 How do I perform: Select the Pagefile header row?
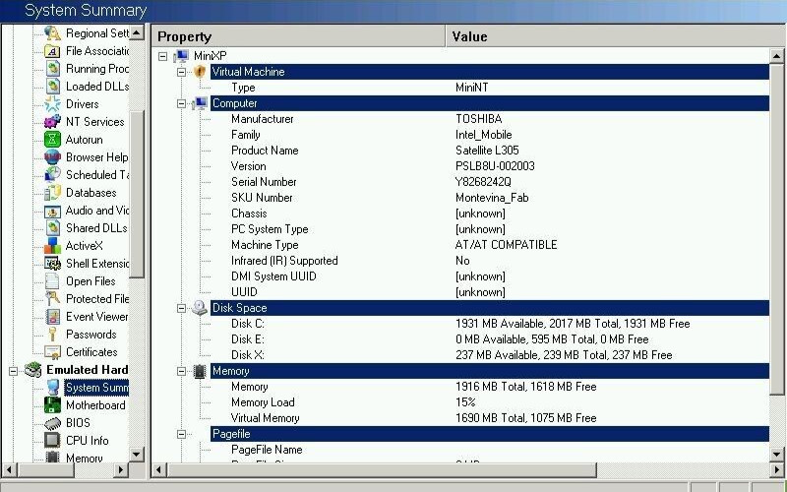pos(489,434)
